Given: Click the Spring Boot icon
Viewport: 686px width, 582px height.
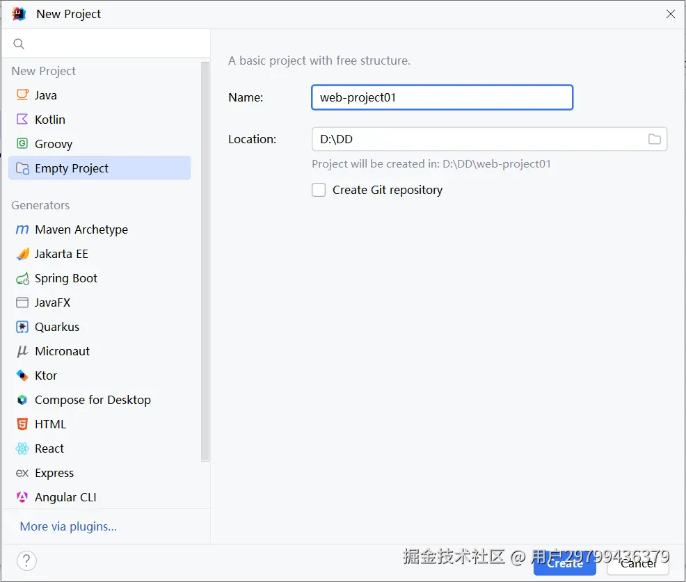Looking at the screenshot, I should pos(22,279).
